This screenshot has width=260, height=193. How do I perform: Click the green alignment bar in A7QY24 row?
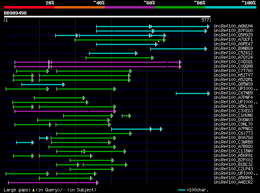[120, 58]
